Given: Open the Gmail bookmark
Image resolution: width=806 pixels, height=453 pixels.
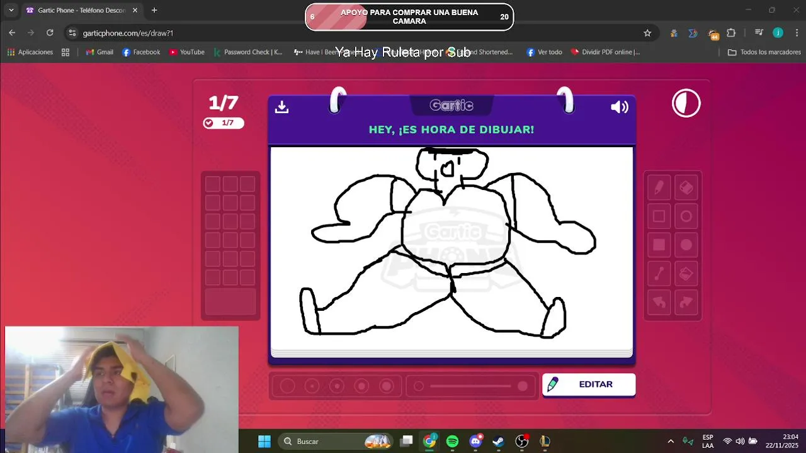Looking at the screenshot, I should pos(99,52).
